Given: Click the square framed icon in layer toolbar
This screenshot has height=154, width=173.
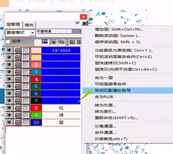Looking at the screenshot, I should pyautogui.click(x=72, y=42).
